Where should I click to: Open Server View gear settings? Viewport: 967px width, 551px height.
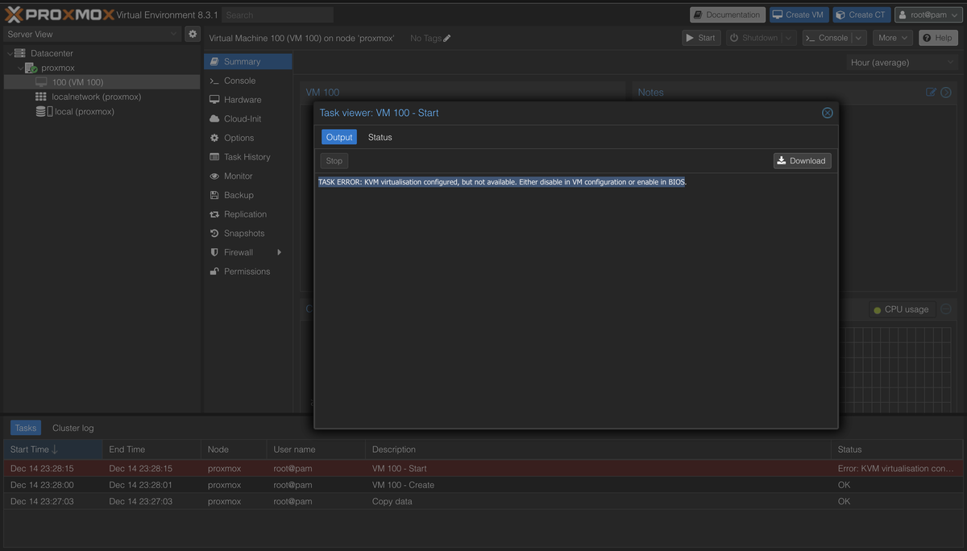[192, 34]
